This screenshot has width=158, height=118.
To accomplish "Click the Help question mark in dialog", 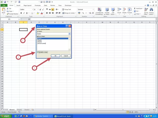I will click(67, 26).
